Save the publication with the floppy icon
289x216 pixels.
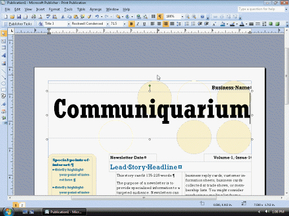coord(19,17)
